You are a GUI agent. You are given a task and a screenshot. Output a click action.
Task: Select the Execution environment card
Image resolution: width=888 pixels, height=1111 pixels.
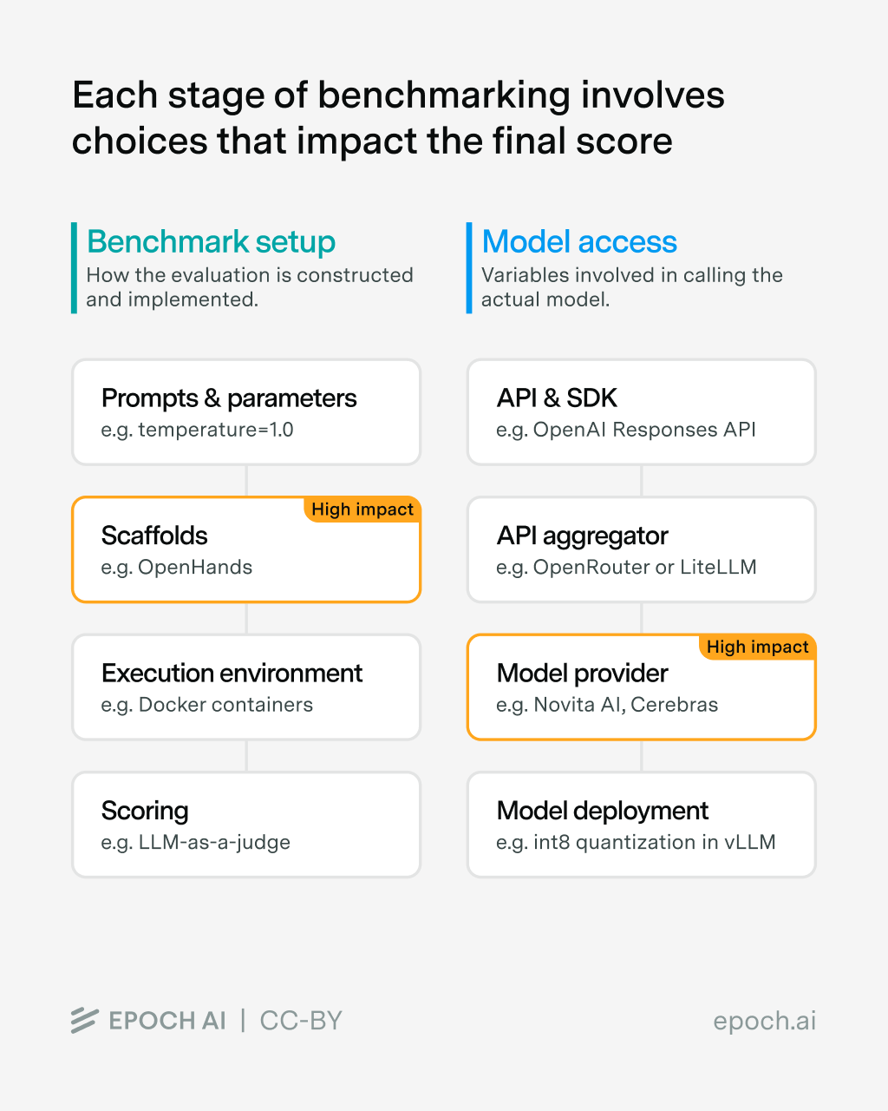pyautogui.click(x=246, y=687)
